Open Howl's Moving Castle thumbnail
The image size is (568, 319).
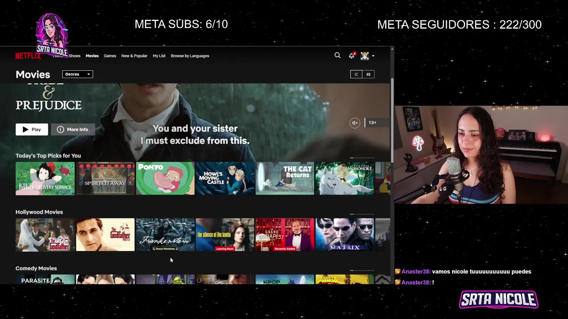coord(225,178)
